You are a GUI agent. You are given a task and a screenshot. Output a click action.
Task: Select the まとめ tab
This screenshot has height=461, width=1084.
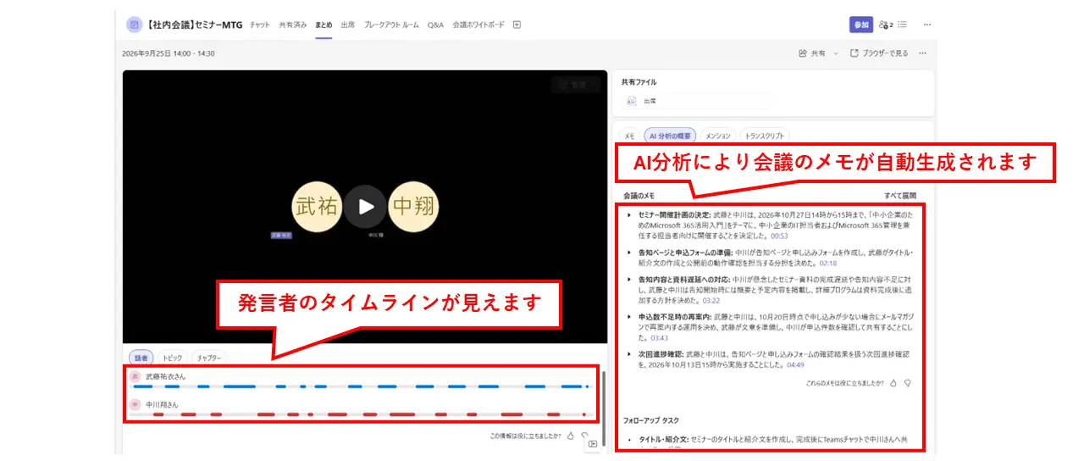coord(324,25)
